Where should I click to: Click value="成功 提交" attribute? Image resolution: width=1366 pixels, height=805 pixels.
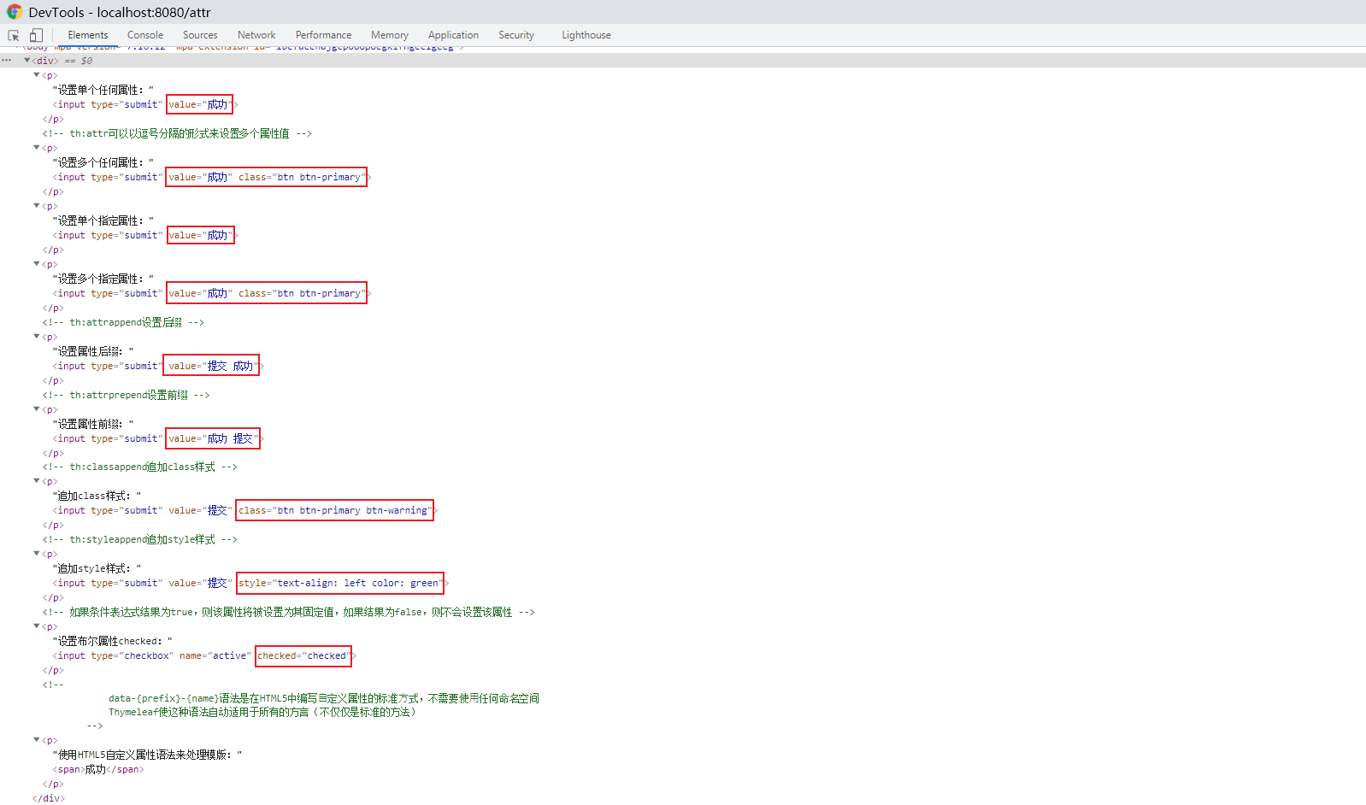tap(213, 438)
